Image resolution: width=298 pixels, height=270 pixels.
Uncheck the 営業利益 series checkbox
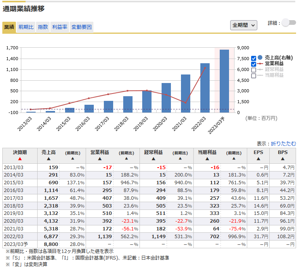point(254,64)
